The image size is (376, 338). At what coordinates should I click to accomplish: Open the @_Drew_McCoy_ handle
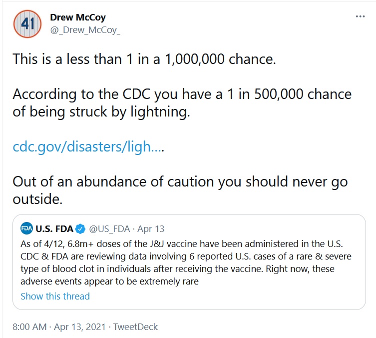click(x=85, y=30)
